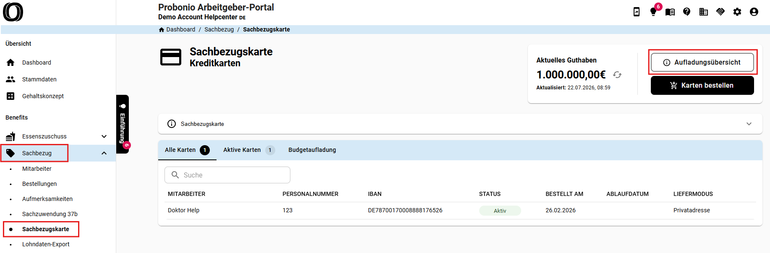Click the Aktiv status badge
The image size is (770, 253).
(x=500, y=211)
